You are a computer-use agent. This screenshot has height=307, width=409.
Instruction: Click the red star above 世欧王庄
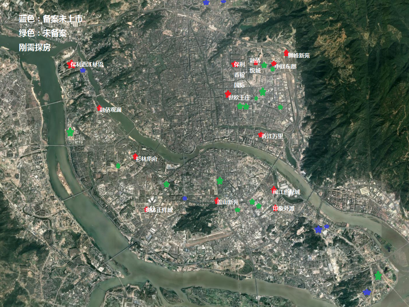pyautogui.click(x=228, y=94)
